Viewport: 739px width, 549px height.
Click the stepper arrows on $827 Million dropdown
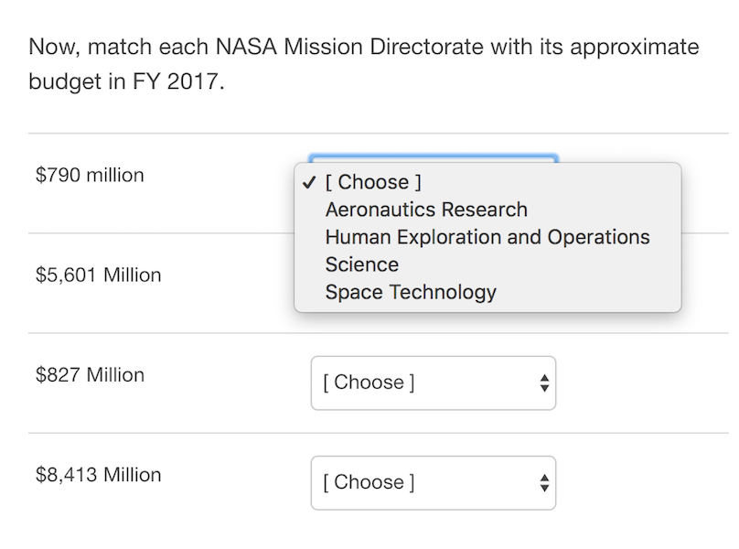click(x=543, y=382)
